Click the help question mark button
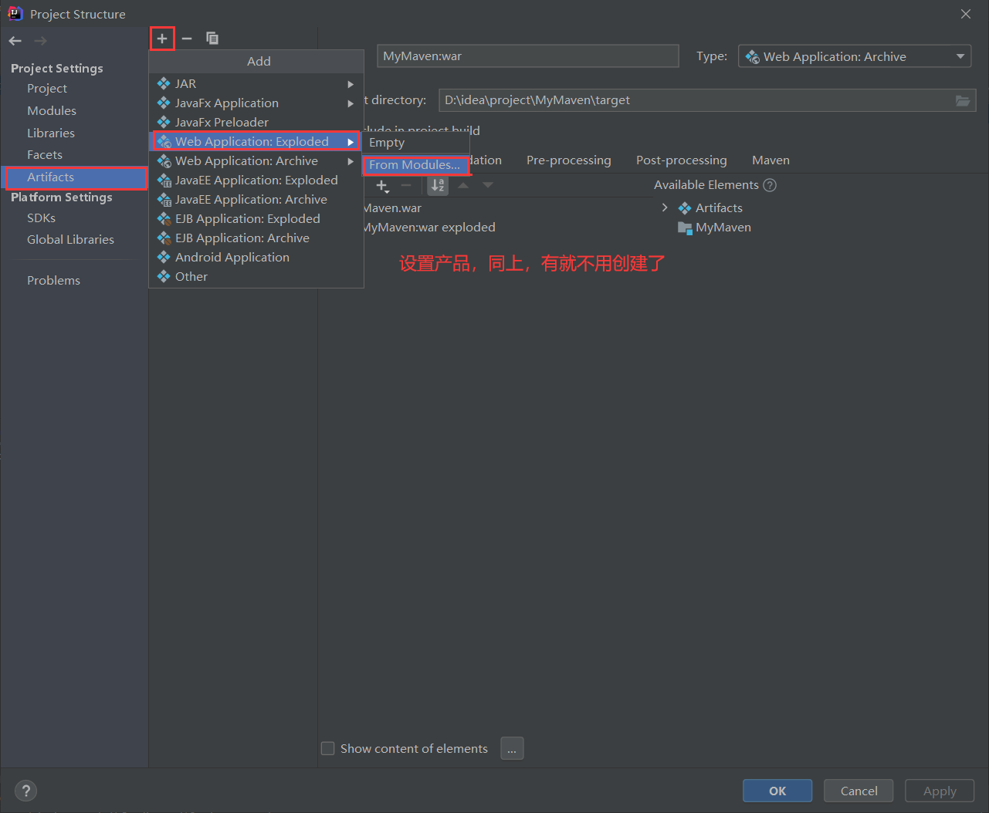Image resolution: width=989 pixels, height=813 pixels. tap(26, 791)
